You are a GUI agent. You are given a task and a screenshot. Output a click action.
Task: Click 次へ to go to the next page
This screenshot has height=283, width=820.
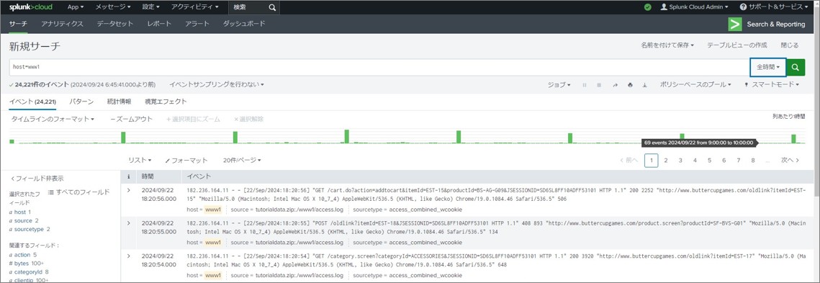790,160
